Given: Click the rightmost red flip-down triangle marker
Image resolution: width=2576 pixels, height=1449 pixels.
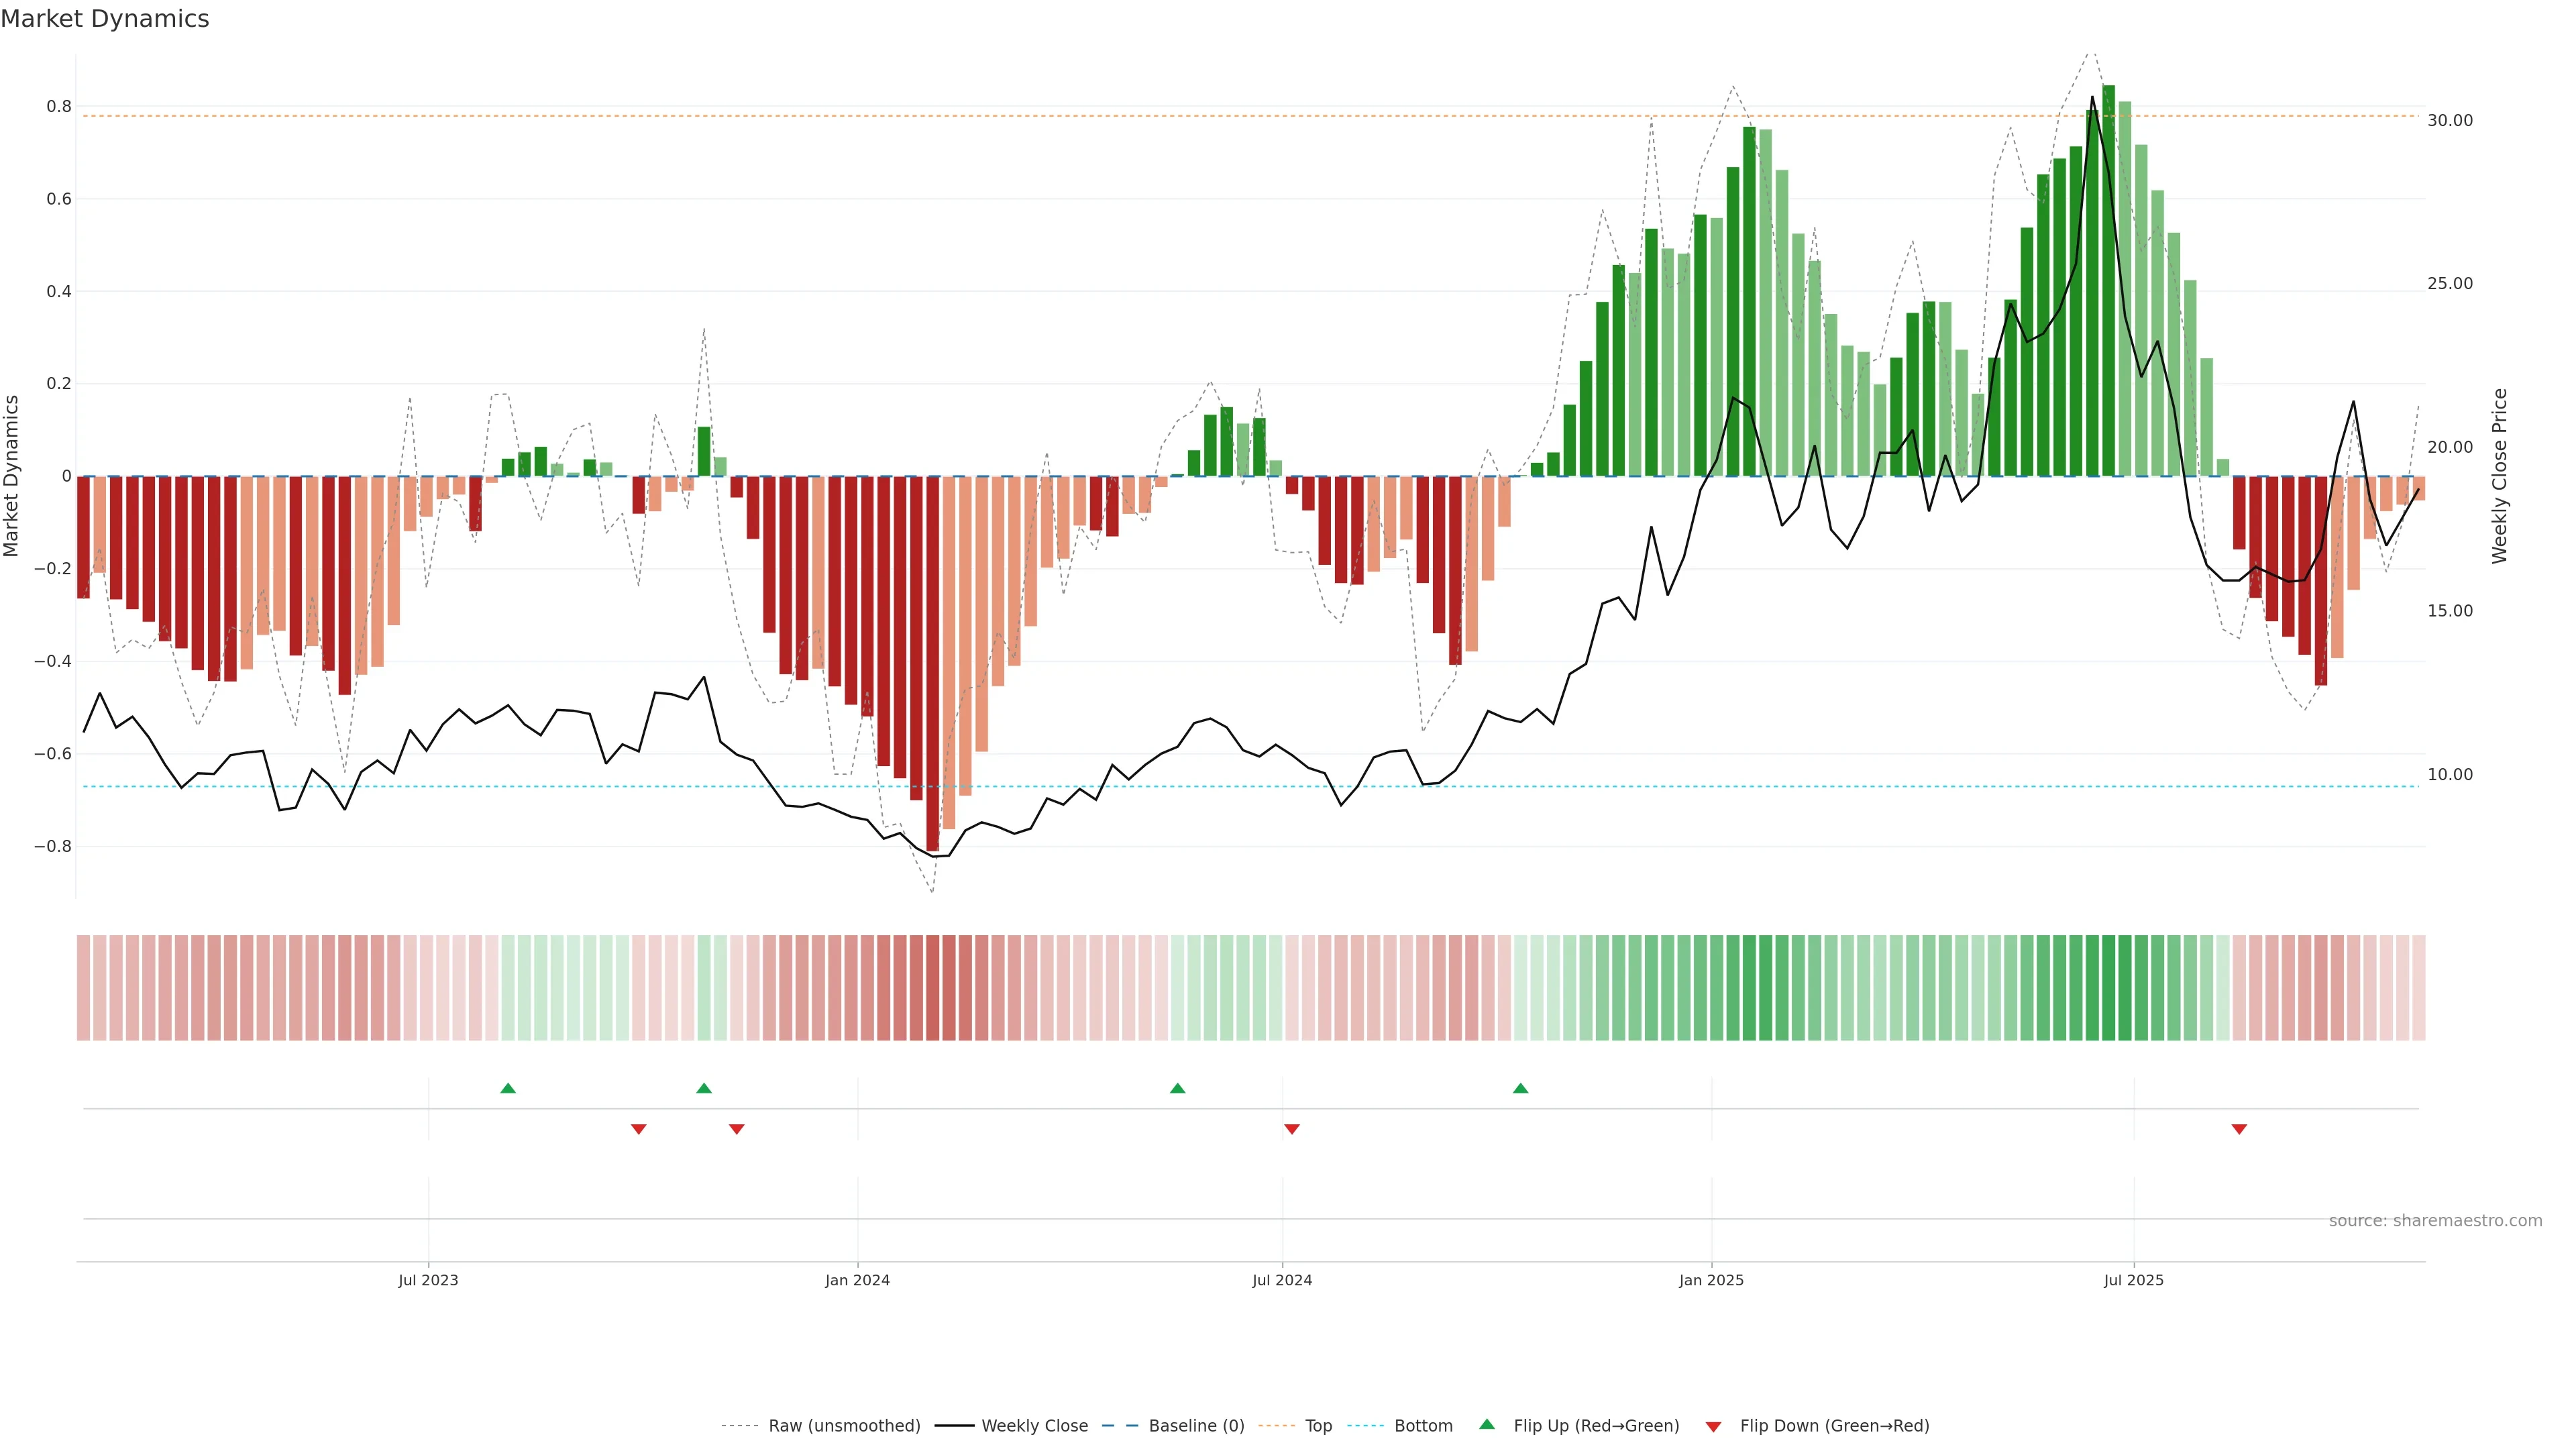Looking at the screenshot, I should coord(2239,1129).
